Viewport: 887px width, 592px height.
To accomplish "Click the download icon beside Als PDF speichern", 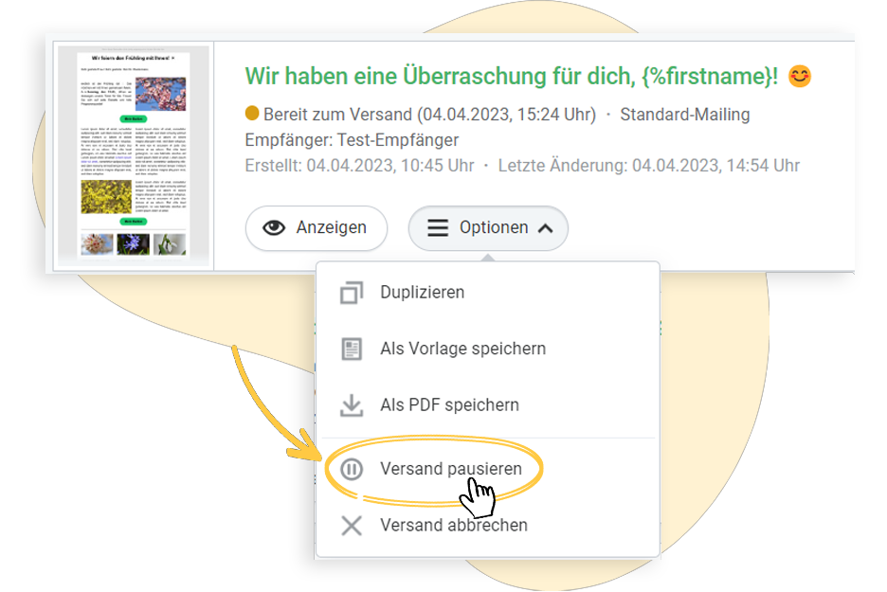I will click(352, 405).
